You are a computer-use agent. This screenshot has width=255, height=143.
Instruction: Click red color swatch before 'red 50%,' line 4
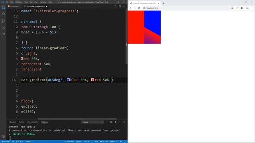(22, 59)
